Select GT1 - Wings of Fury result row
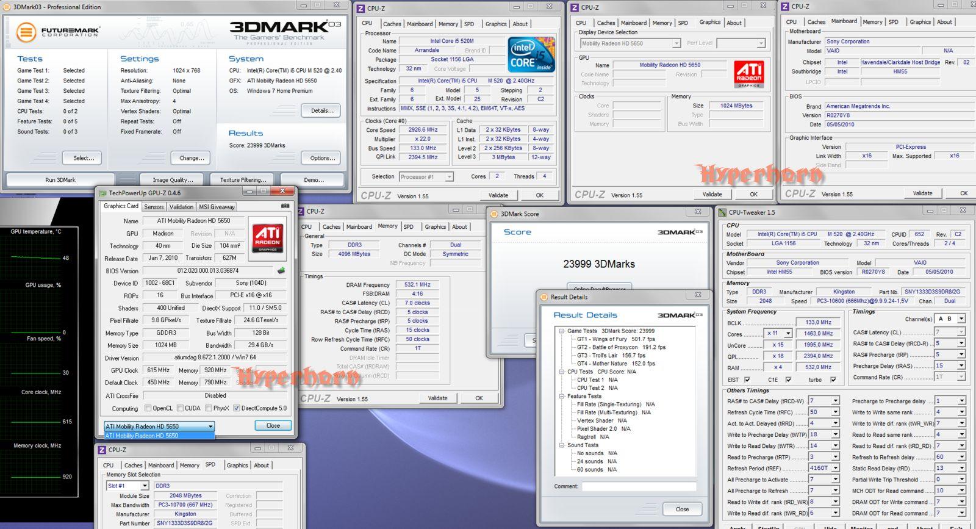The width and height of the screenshot is (976, 529). 615,339
